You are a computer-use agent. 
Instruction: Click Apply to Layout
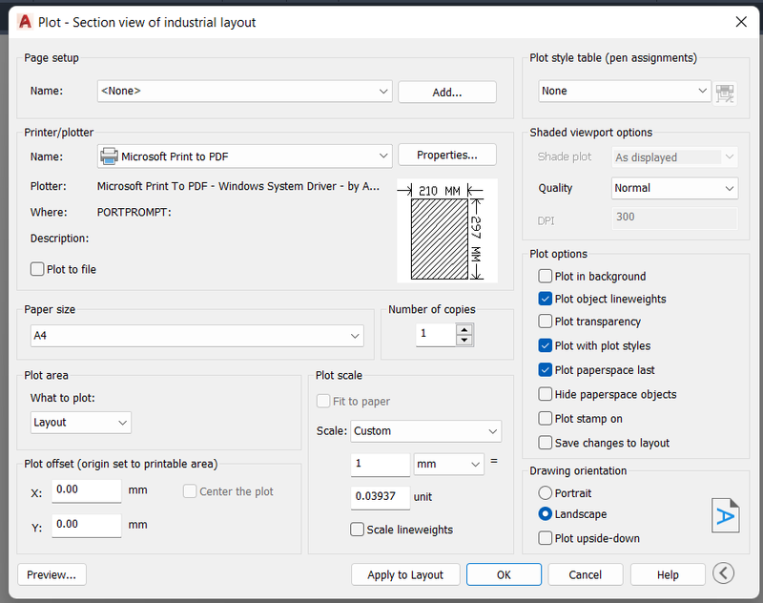click(405, 574)
